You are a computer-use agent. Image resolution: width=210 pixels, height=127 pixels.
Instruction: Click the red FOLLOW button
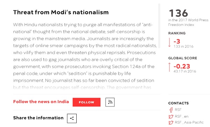coord(86,102)
